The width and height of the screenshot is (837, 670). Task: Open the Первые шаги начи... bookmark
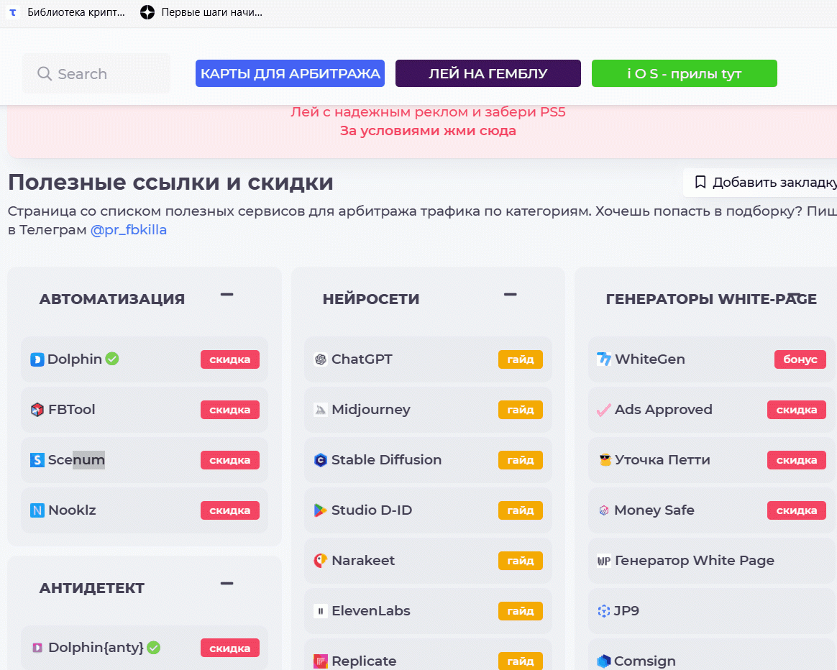point(201,12)
